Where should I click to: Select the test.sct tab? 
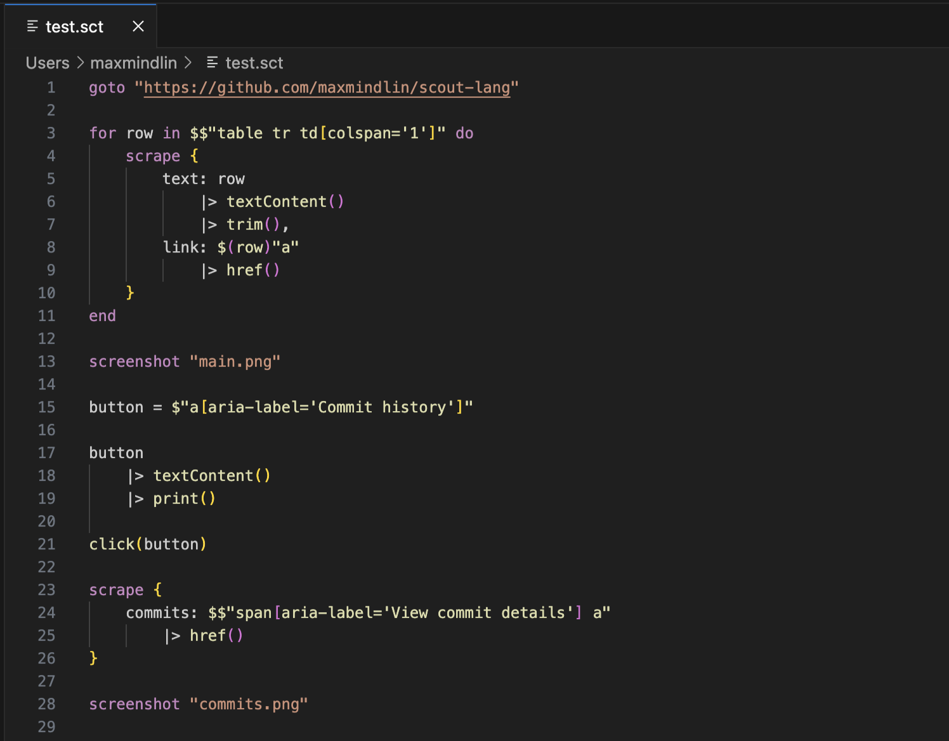click(x=81, y=27)
